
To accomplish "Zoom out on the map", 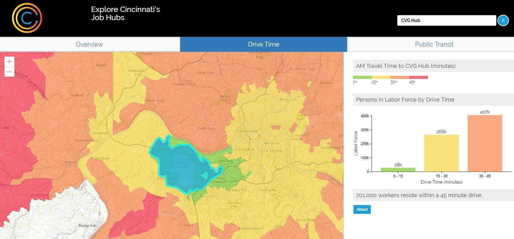I will (9, 72).
